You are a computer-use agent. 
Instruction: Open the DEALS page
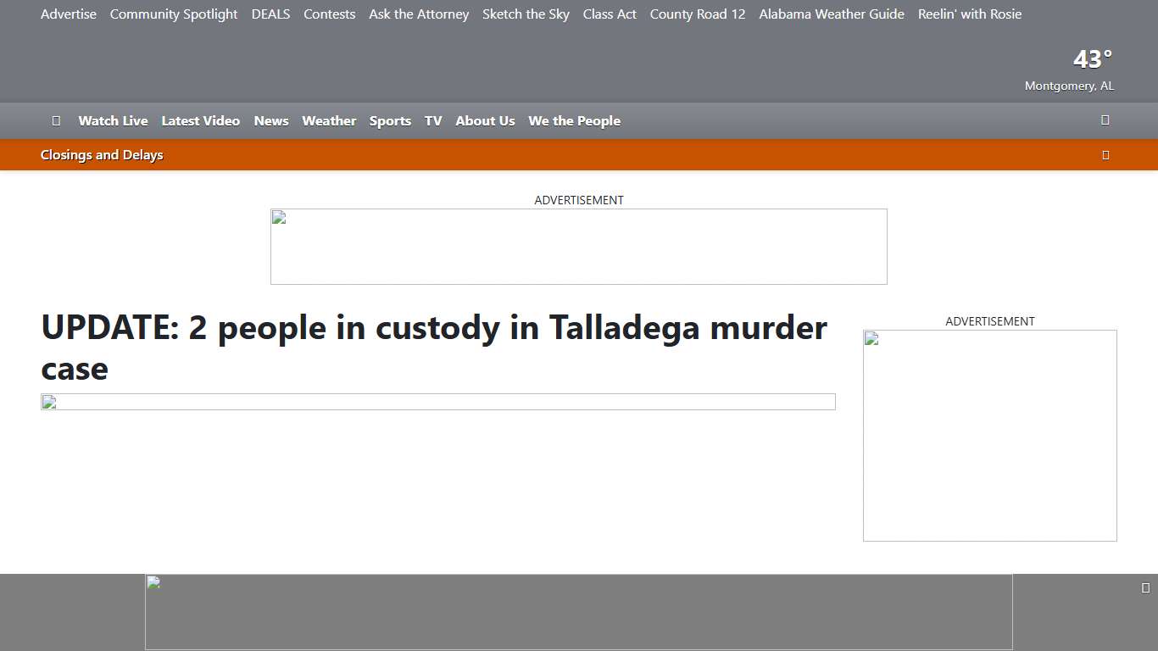270,14
